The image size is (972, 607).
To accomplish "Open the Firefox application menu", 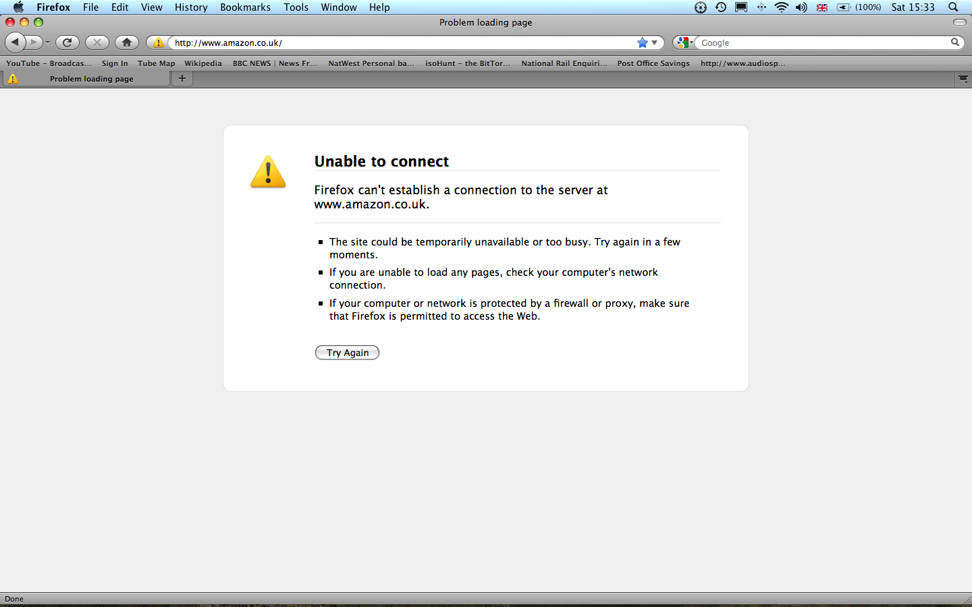I will [x=53, y=7].
